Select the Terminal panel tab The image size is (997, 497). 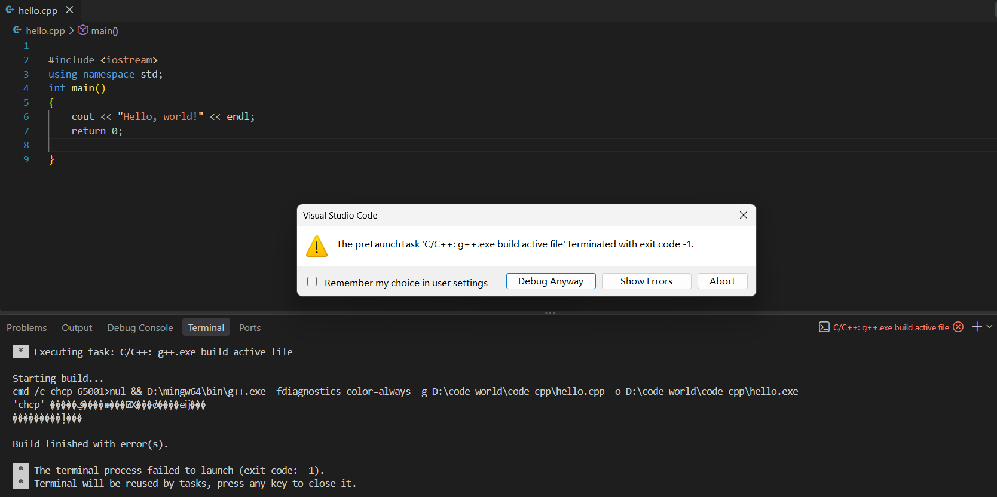point(206,327)
